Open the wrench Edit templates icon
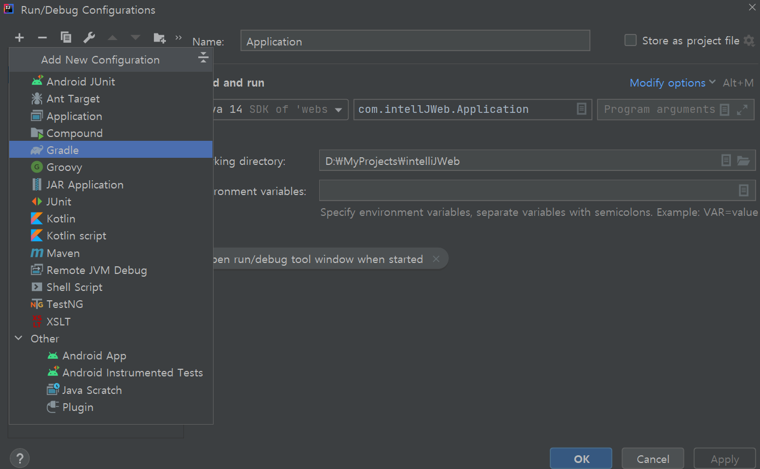760x469 pixels. 89,37
